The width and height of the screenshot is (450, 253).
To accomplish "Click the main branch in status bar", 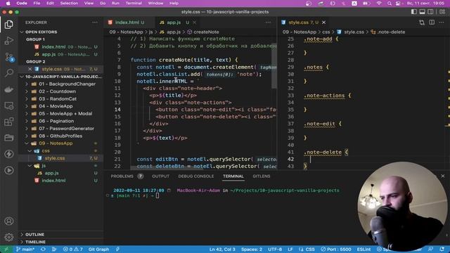I will point(25,249).
